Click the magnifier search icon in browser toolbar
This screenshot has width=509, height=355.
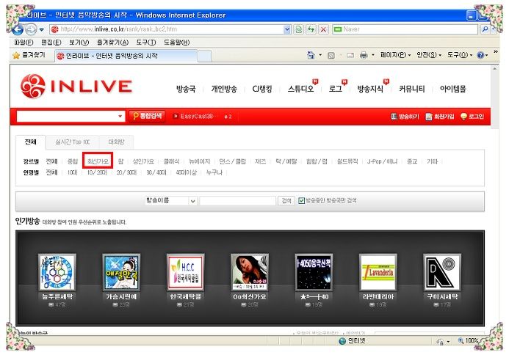[x=485, y=29]
